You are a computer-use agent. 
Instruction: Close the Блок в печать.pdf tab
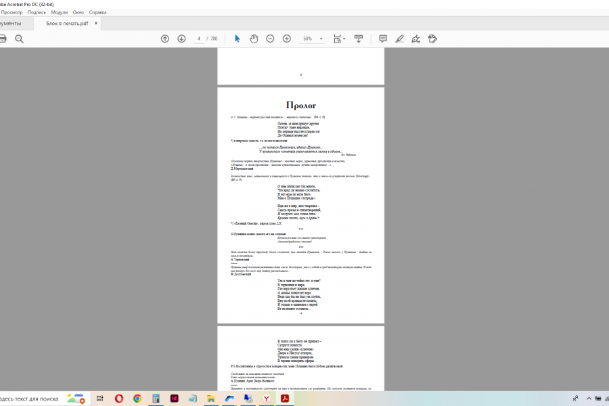[96, 23]
